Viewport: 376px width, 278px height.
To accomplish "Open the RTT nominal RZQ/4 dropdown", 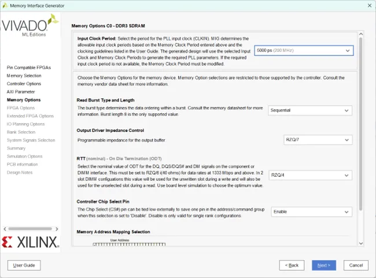I will [x=310, y=175].
